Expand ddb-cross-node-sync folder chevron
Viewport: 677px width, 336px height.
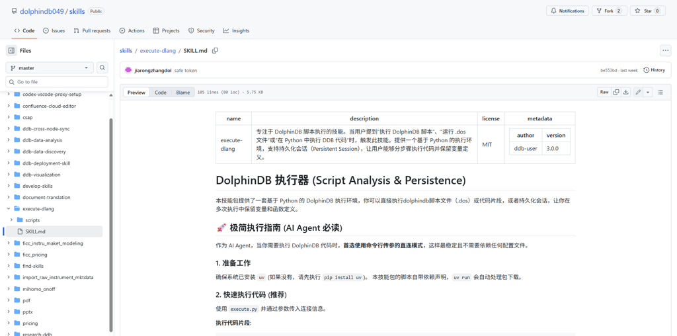click(9, 129)
